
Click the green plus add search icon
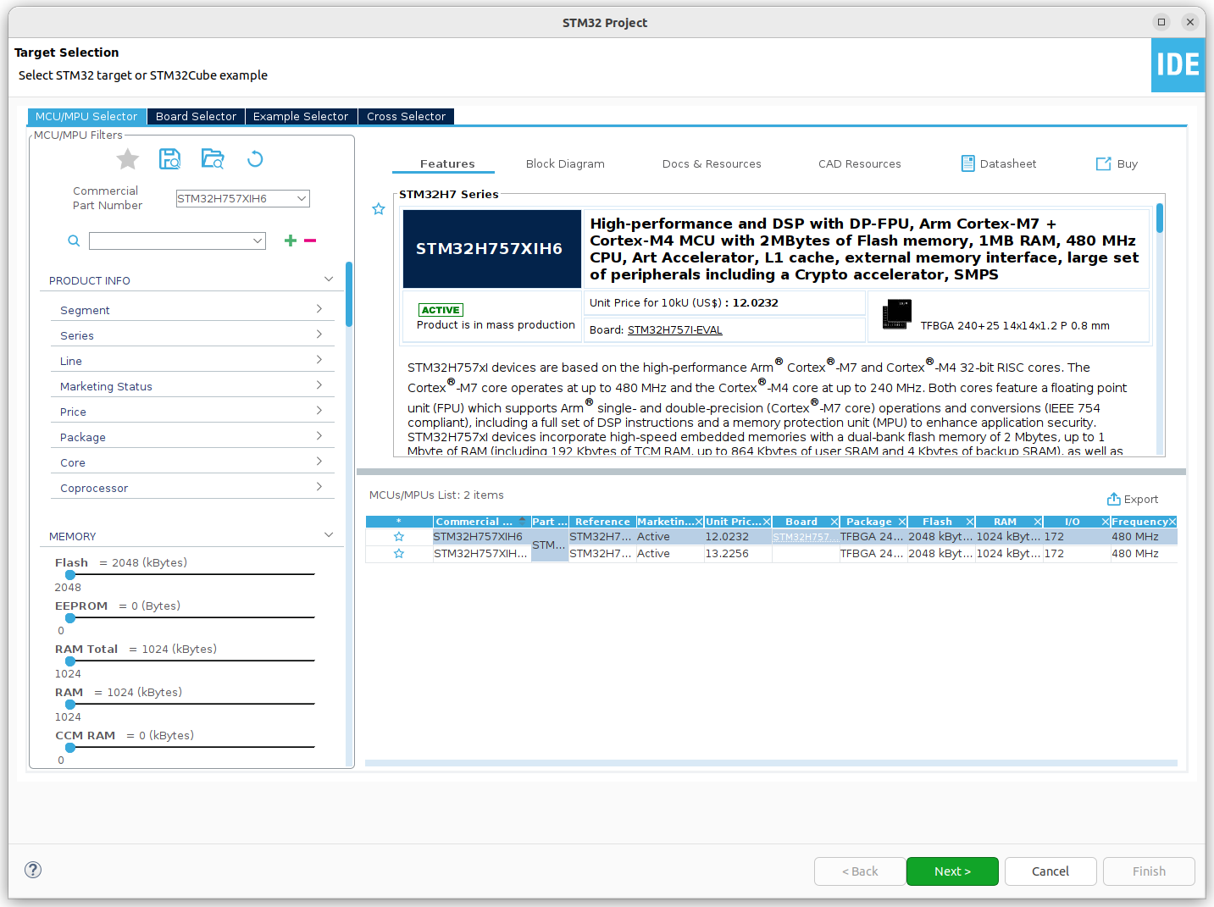(x=291, y=241)
